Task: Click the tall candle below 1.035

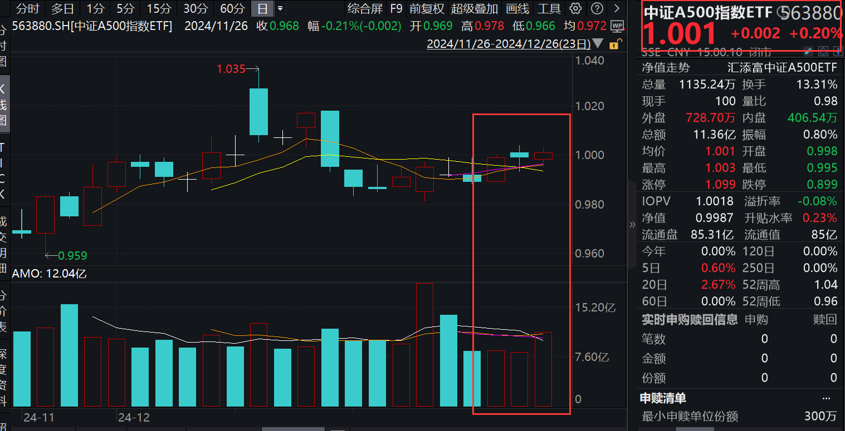Action: coord(258,111)
